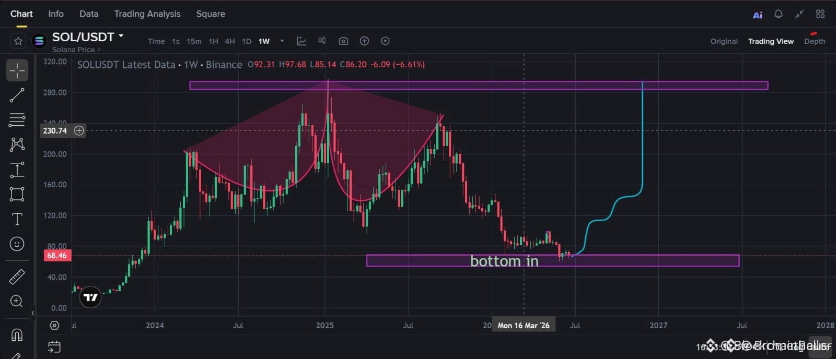The height and width of the screenshot is (359, 836).
Task: Select the 1D timeframe
Action: pyautogui.click(x=247, y=41)
